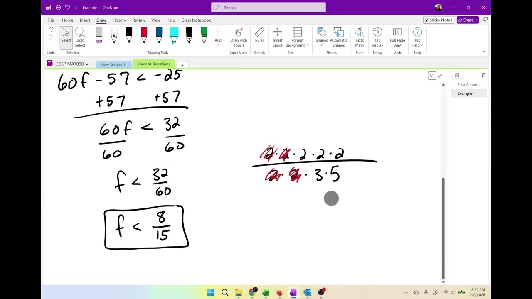Select the green pen
The width and height of the screenshot is (532, 299).
pos(204,35)
